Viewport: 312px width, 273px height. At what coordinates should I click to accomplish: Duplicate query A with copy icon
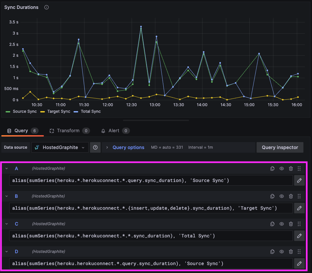coord(272,168)
